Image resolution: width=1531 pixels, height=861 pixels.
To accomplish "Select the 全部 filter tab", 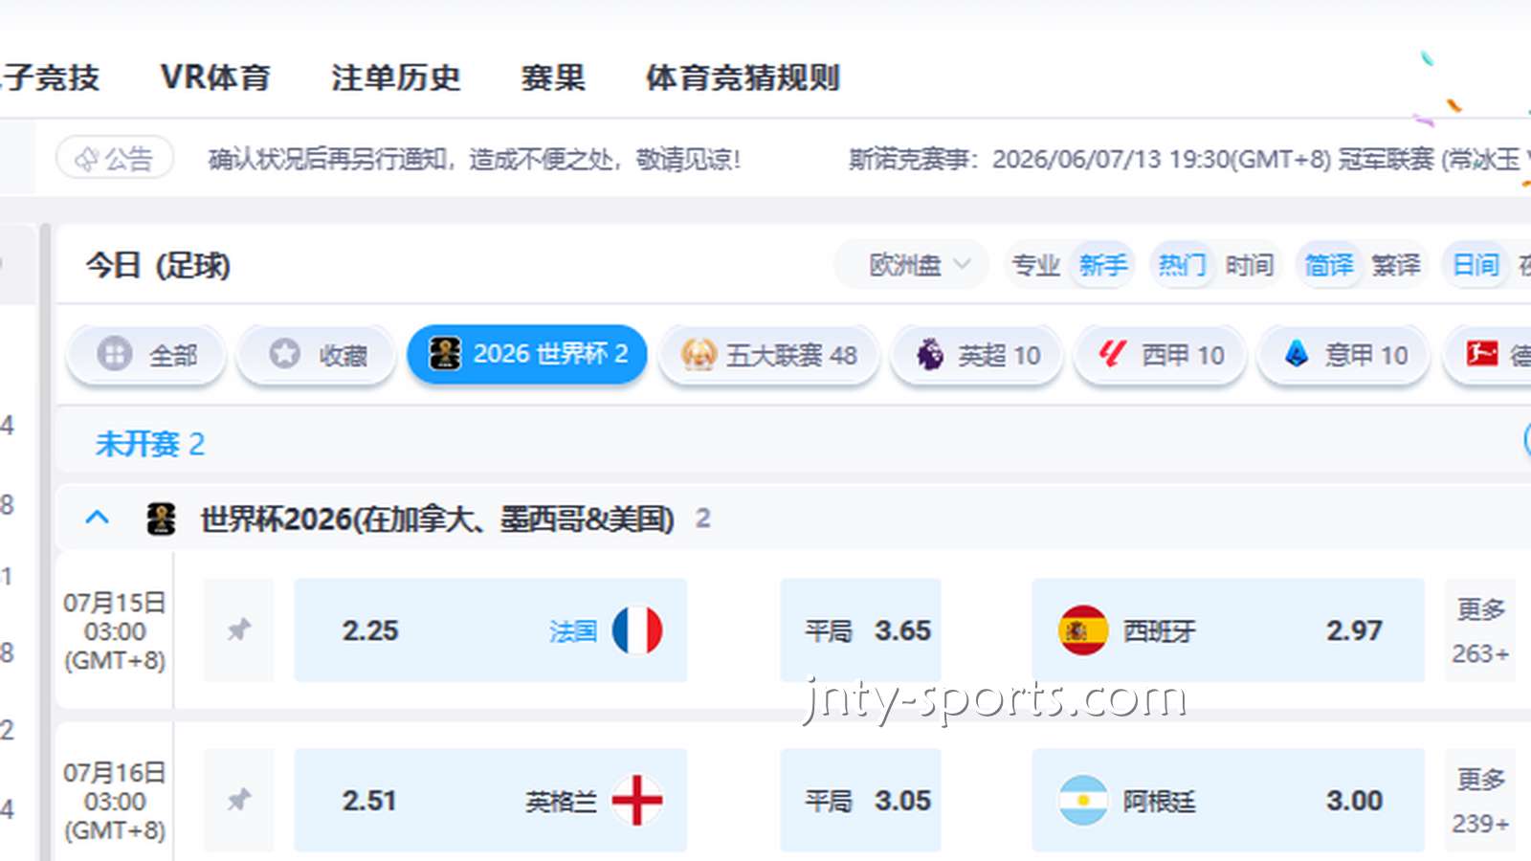I will (x=146, y=355).
